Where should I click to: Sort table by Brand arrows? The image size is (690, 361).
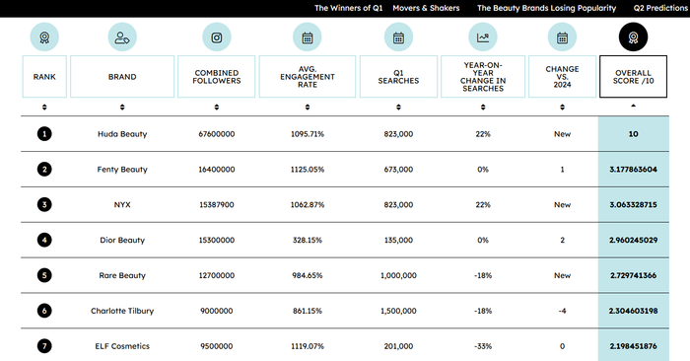coord(122,107)
